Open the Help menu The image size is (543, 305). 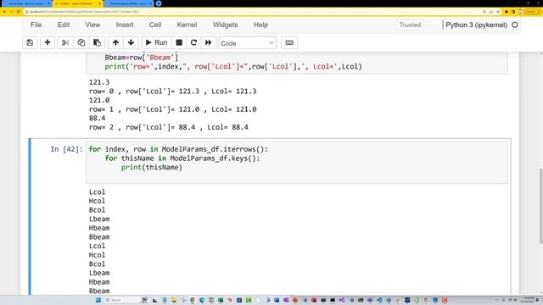[x=260, y=25]
